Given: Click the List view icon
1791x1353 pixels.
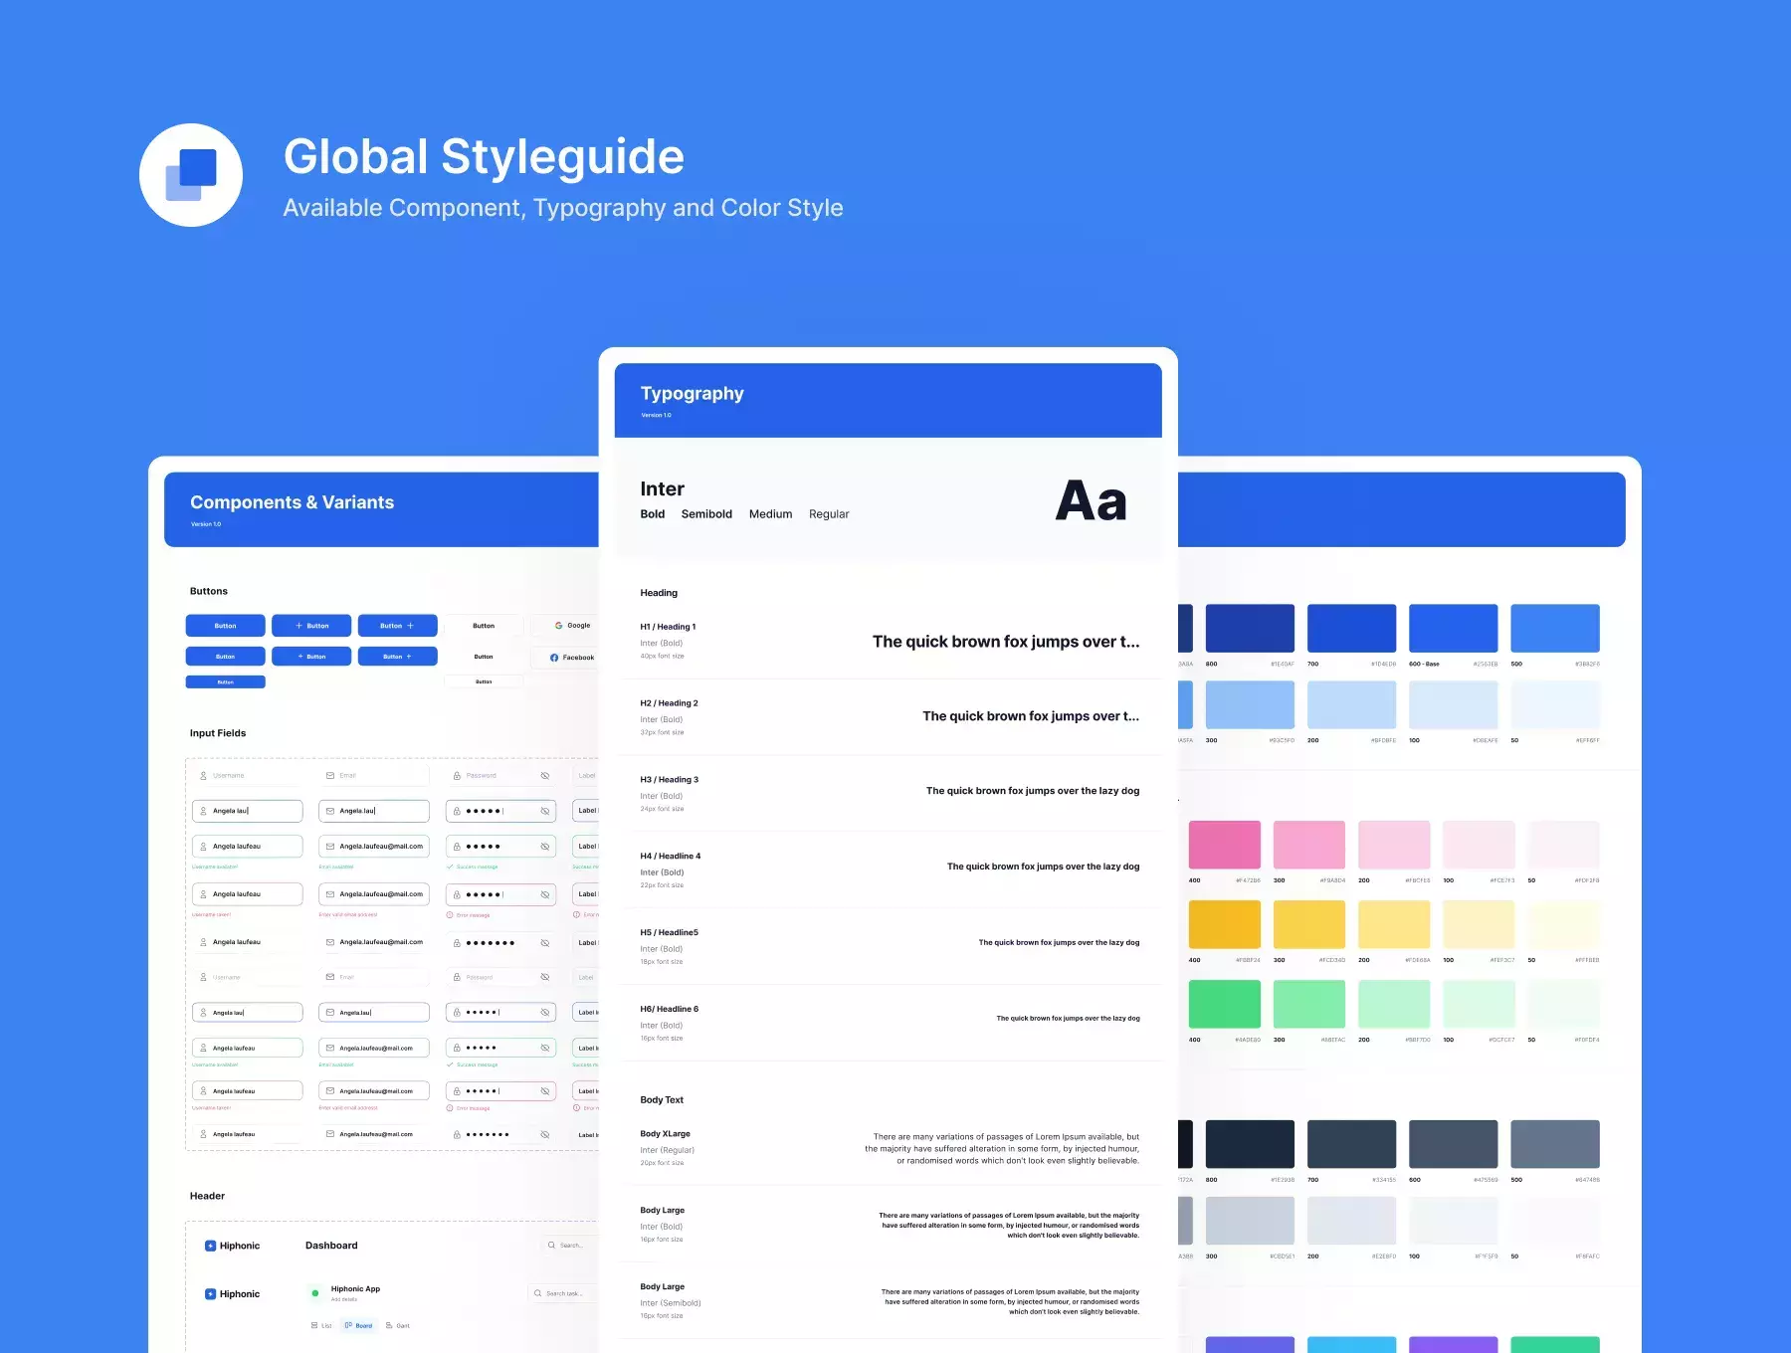Looking at the screenshot, I should tap(314, 1326).
